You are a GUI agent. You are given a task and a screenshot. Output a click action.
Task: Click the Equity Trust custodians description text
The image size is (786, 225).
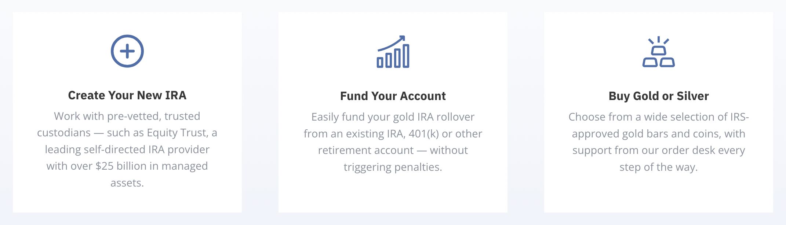pyautogui.click(x=127, y=150)
